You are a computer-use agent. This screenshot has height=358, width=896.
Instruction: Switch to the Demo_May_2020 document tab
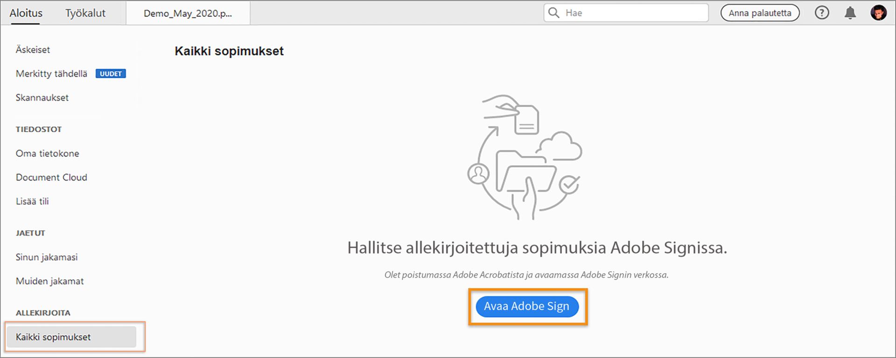(x=188, y=14)
